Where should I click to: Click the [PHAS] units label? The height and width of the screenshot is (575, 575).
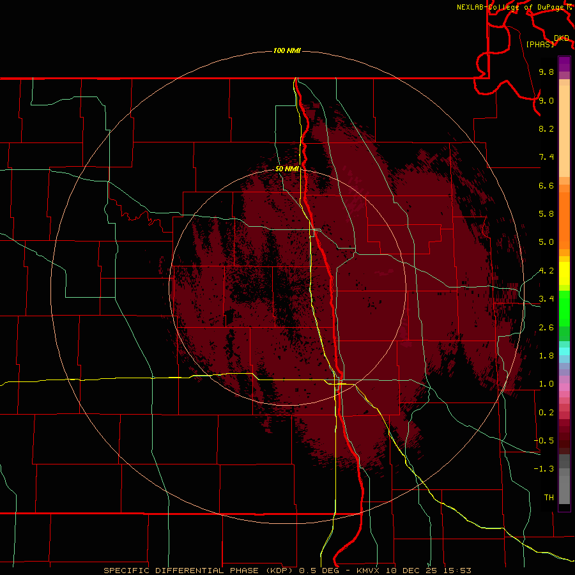[540, 44]
